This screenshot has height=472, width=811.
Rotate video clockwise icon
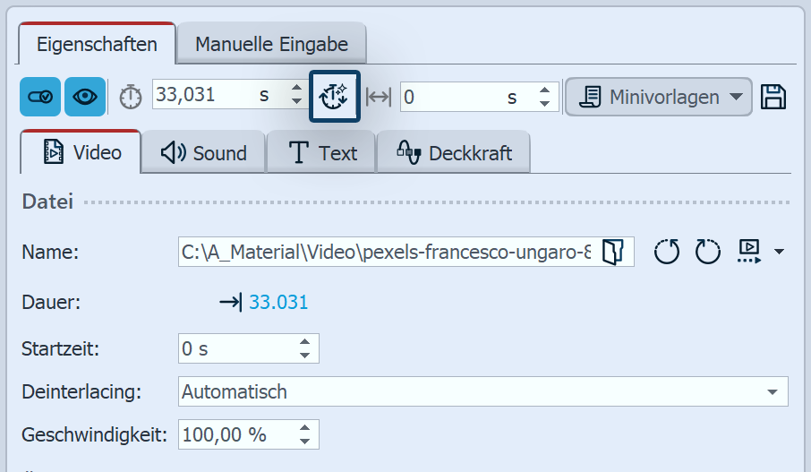pyautogui.click(x=707, y=253)
